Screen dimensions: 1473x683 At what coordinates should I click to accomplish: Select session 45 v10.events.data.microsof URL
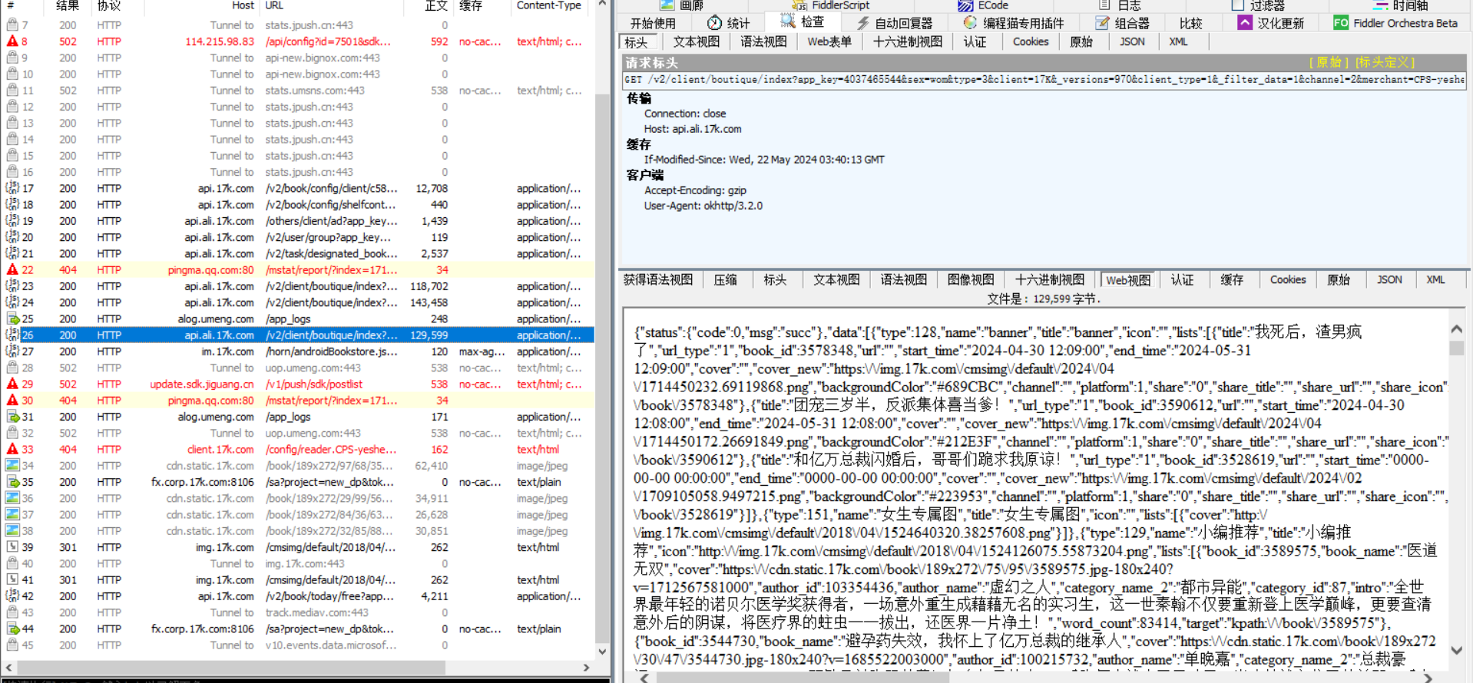[331, 645]
